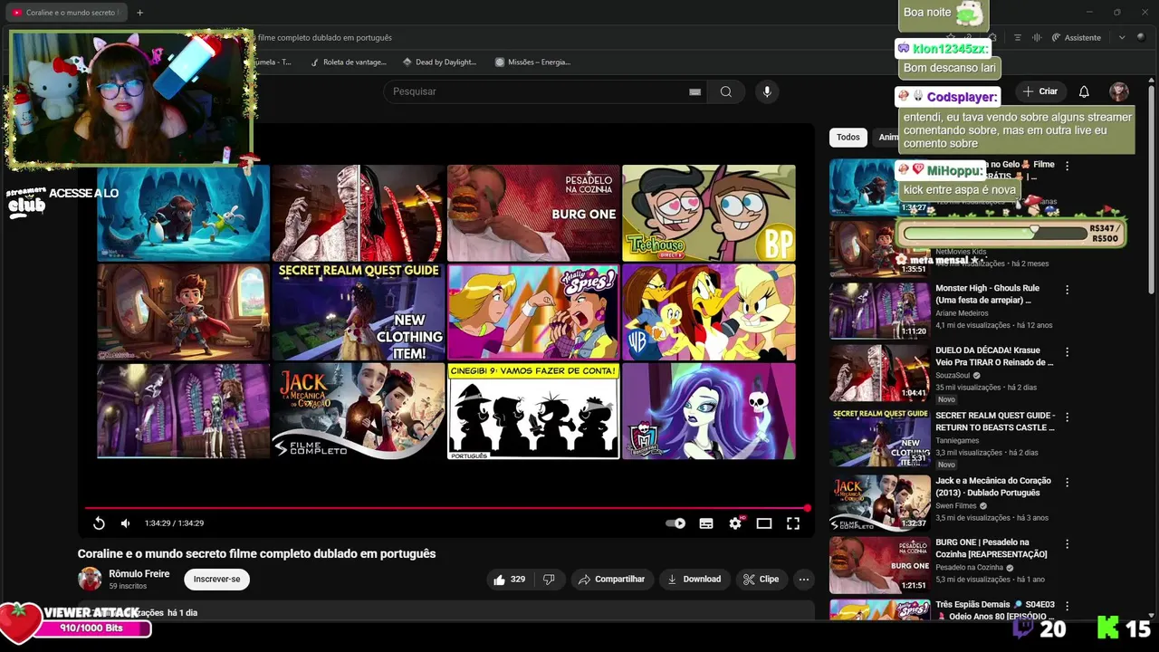Expand the browser chevron dropdown near Assistente

1122,38
